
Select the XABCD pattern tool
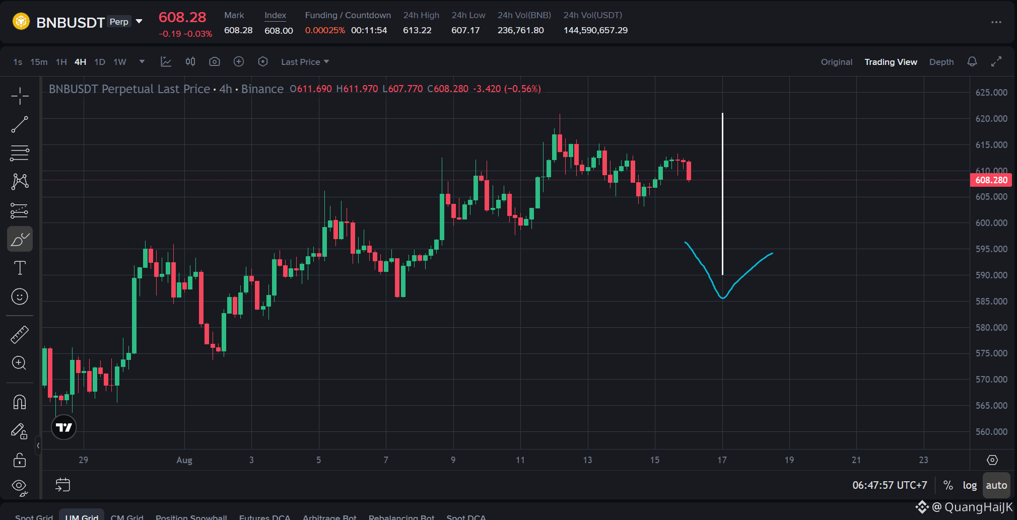point(20,182)
